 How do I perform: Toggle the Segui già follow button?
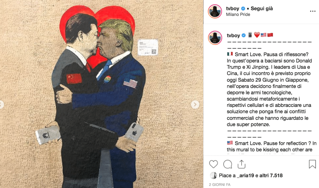point(262,8)
